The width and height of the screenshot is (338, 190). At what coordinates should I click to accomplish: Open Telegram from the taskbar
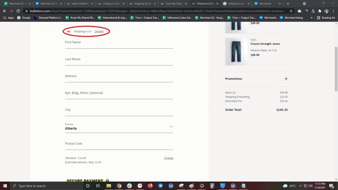click(160, 186)
